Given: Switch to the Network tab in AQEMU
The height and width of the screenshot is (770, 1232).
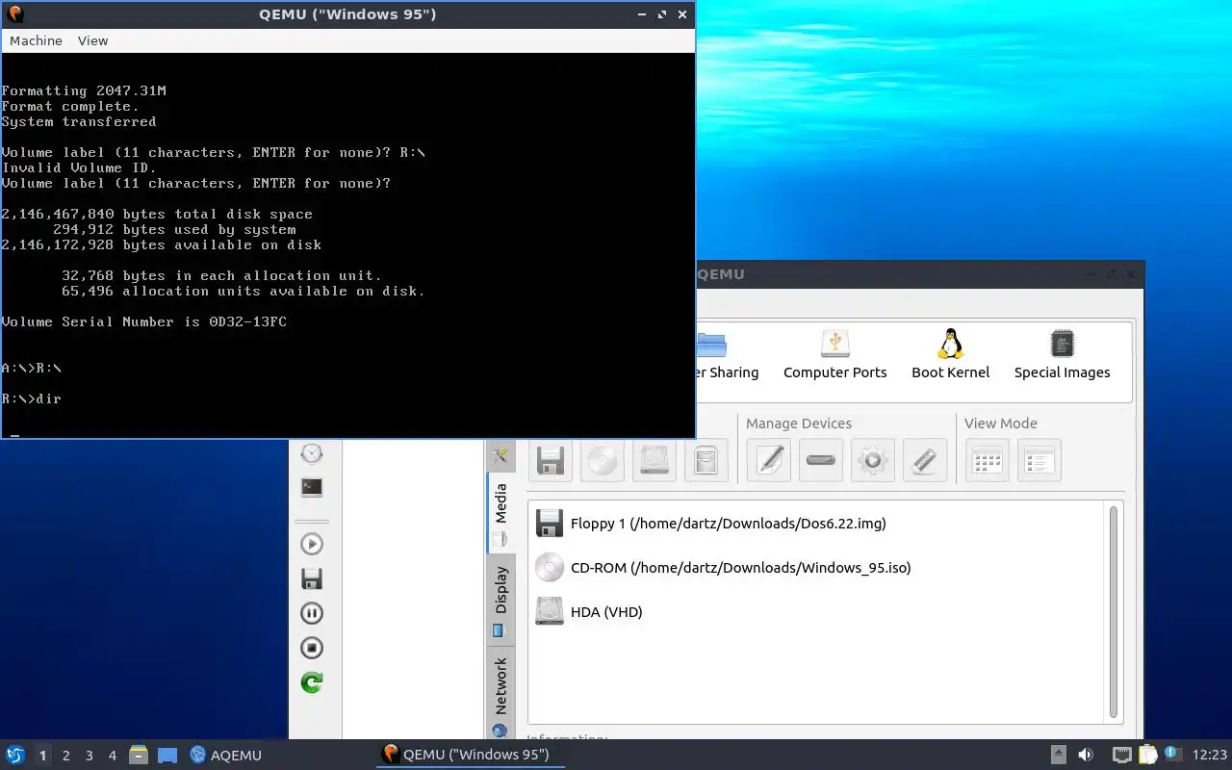Looking at the screenshot, I should (x=500, y=695).
